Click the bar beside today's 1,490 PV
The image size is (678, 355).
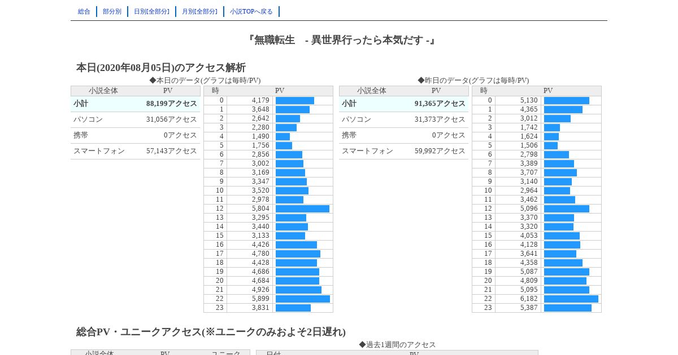point(282,136)
